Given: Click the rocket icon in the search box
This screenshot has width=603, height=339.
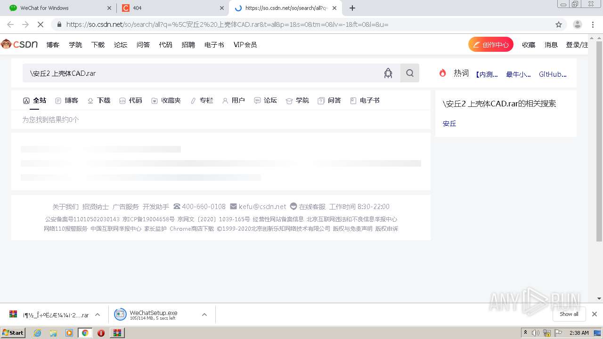Looking at the screenshot, I should 388,73.
